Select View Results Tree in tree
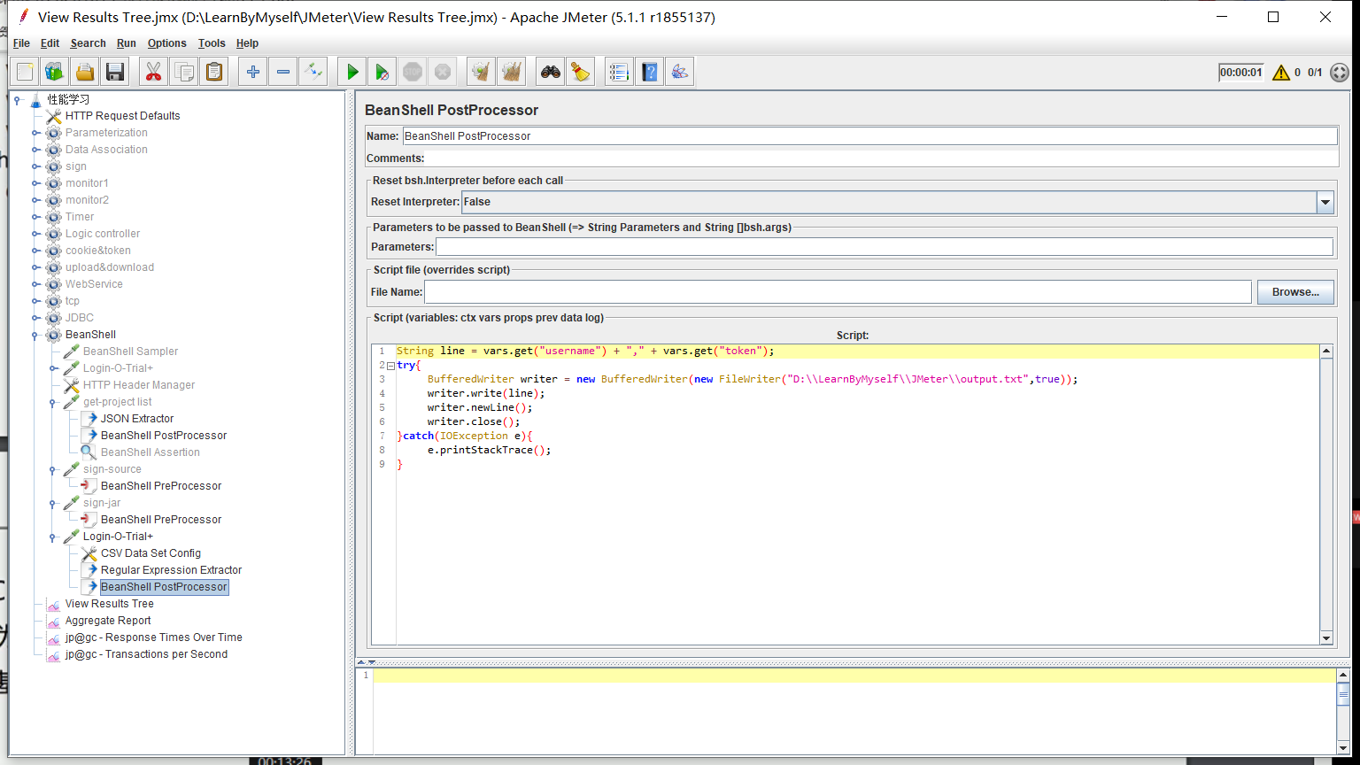Viewport: 1360px width, 765px height. coord(109,604)
